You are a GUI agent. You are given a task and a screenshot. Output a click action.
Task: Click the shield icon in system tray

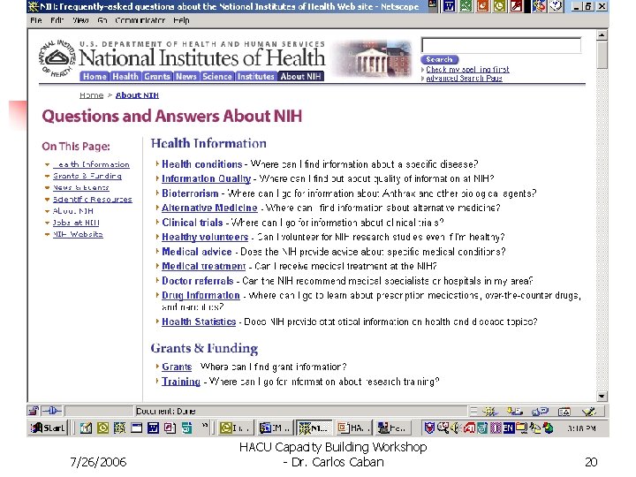coord(429,428)
